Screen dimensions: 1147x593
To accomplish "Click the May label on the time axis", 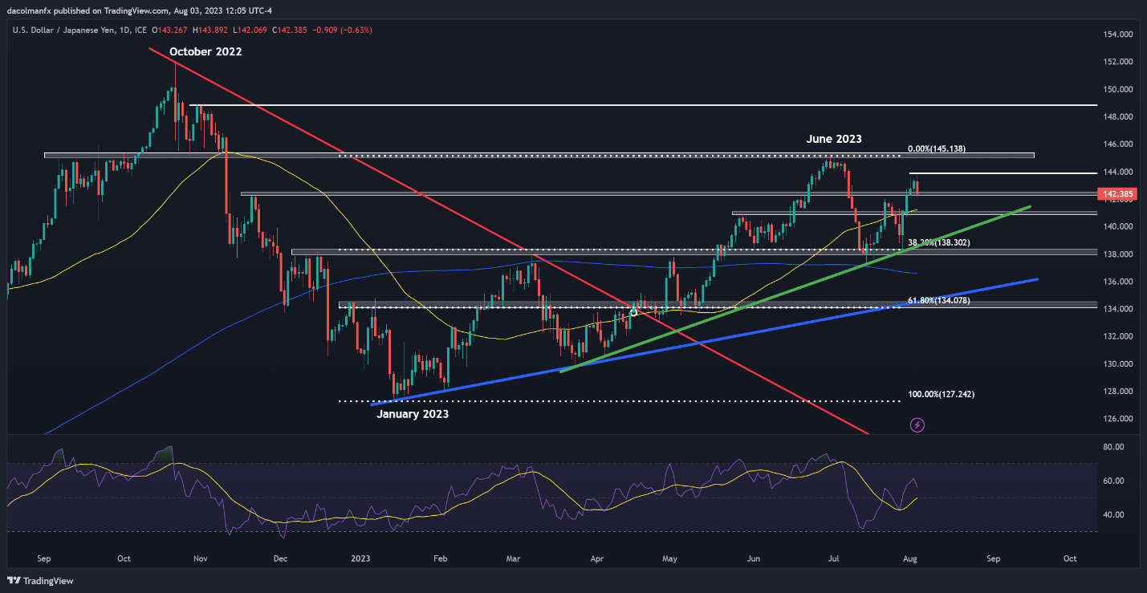I will pyautogui.click(x=671, y=557).
